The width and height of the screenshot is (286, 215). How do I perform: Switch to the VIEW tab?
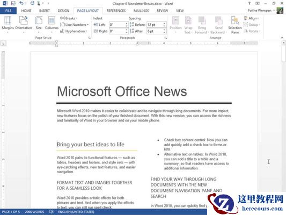click(180, 11)
